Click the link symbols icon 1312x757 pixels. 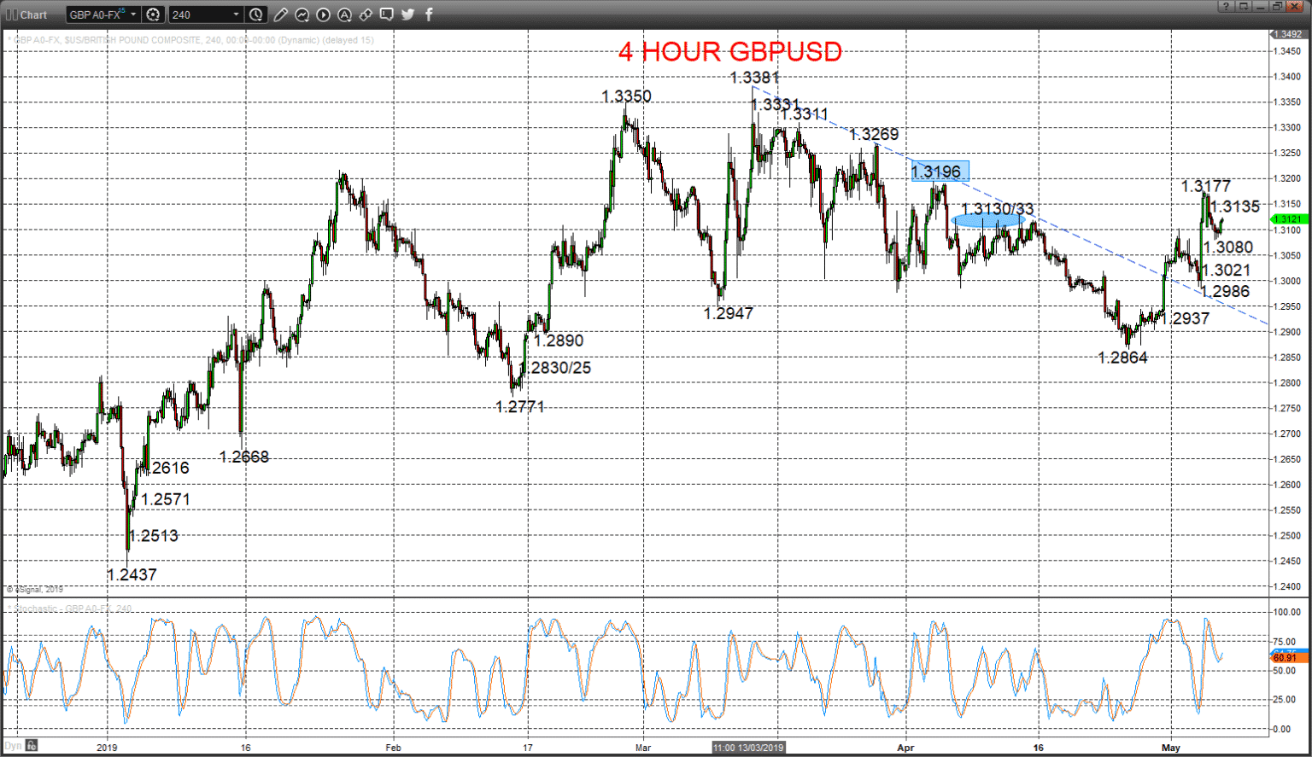tap(366, 15)
